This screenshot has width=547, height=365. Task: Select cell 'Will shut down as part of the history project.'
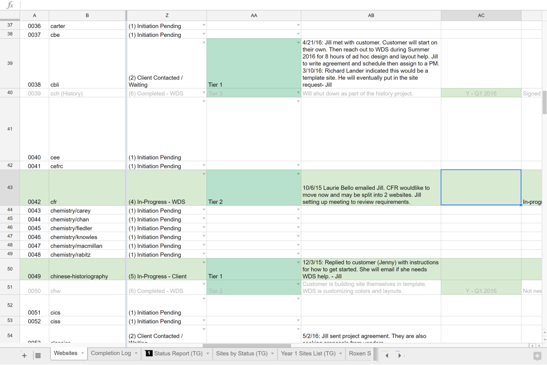(x=371, y=93)
